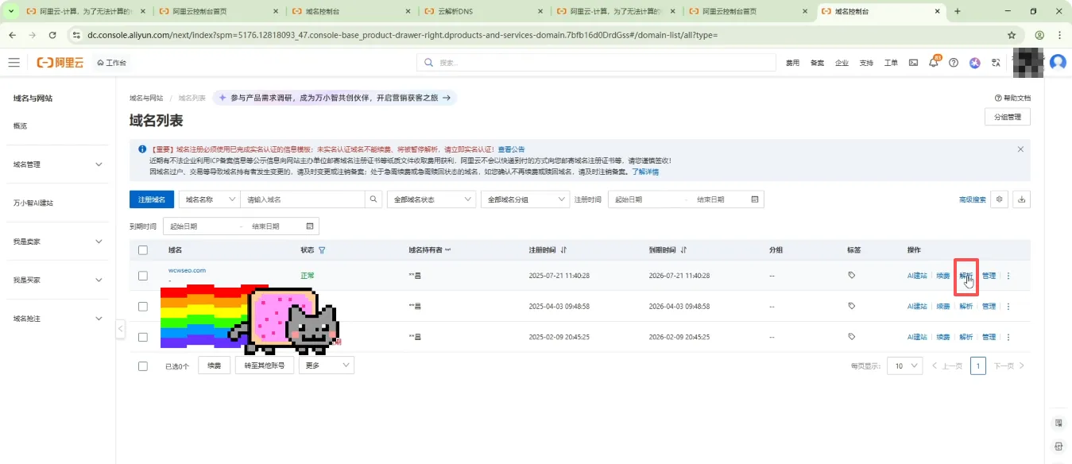
Task: Click the tag icon for wcwseo.com
Action: click(x=852, y=276)
